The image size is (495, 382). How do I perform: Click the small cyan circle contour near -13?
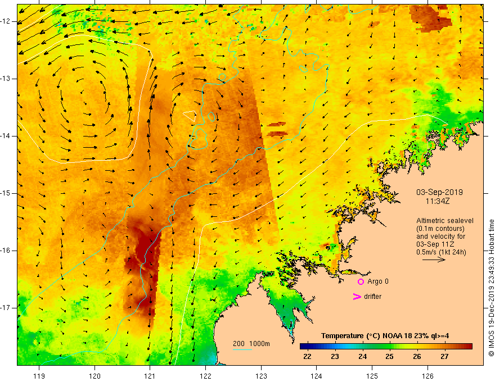pos(222,77)
